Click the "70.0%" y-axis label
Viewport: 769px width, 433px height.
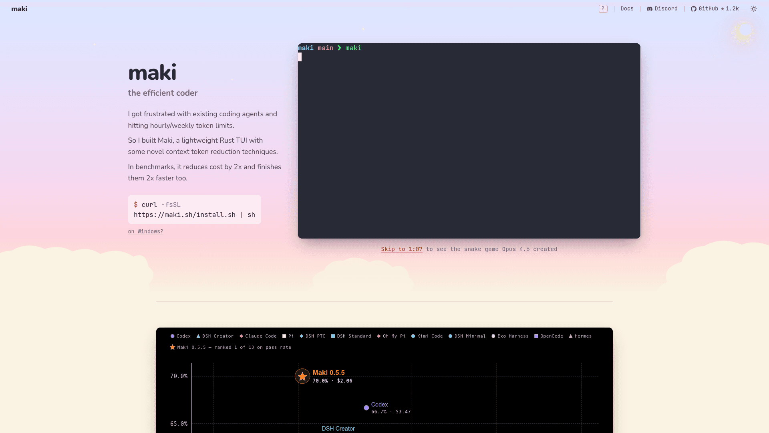pos(179,376)
